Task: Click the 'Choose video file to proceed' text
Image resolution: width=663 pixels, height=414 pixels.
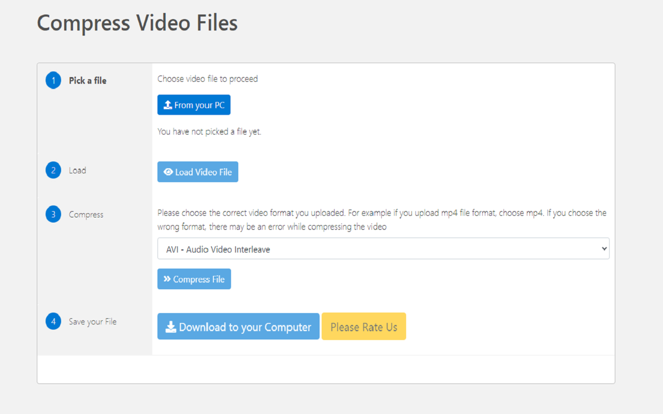Action: tap(207, 79)
